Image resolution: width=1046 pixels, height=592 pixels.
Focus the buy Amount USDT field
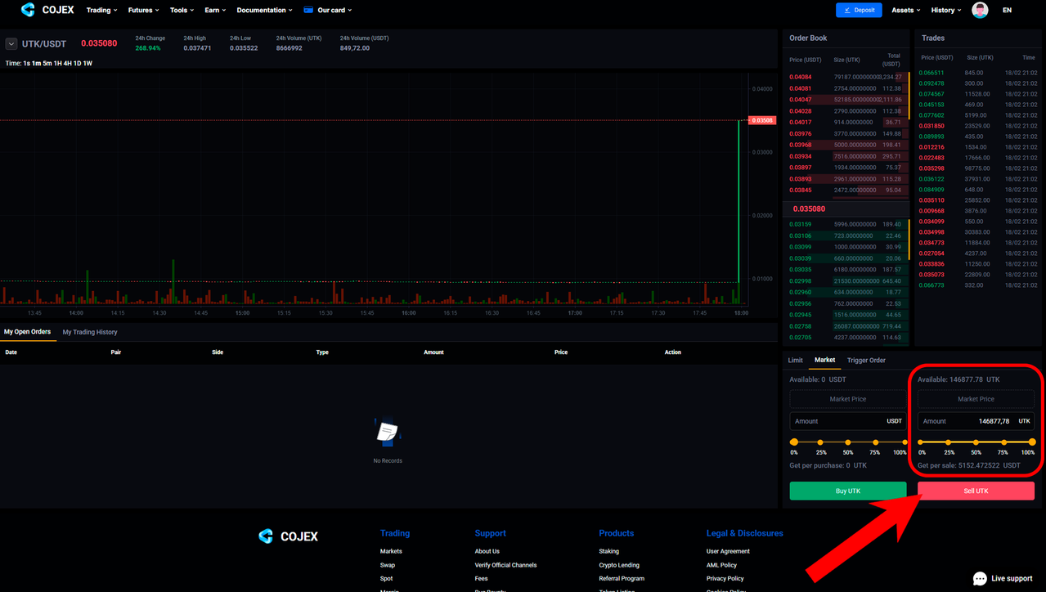click(848, 421)
